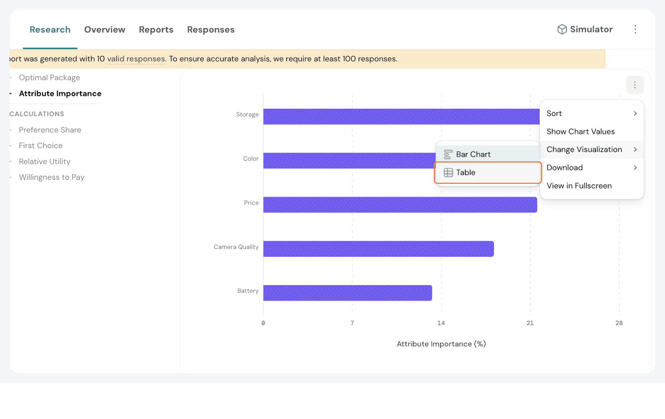
Task: Switch to the Overview tab
Action: coord(105,30)
